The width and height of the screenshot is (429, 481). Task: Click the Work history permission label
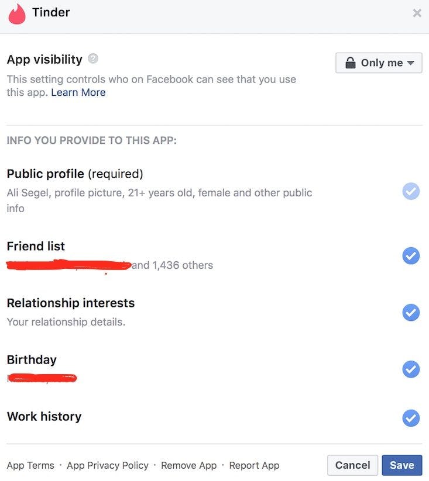[44, 416]
